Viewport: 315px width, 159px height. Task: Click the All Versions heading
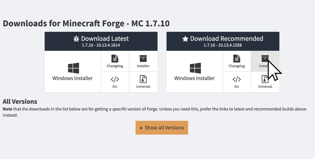pos(20,101)
